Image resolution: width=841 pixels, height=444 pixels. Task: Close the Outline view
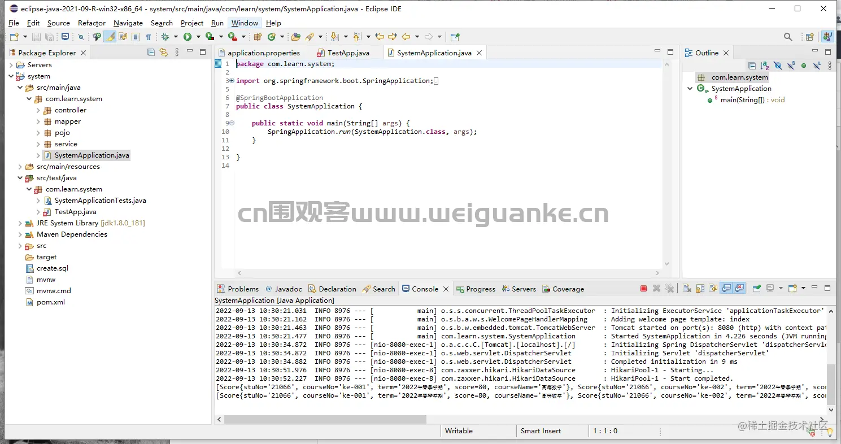point(726,53)
